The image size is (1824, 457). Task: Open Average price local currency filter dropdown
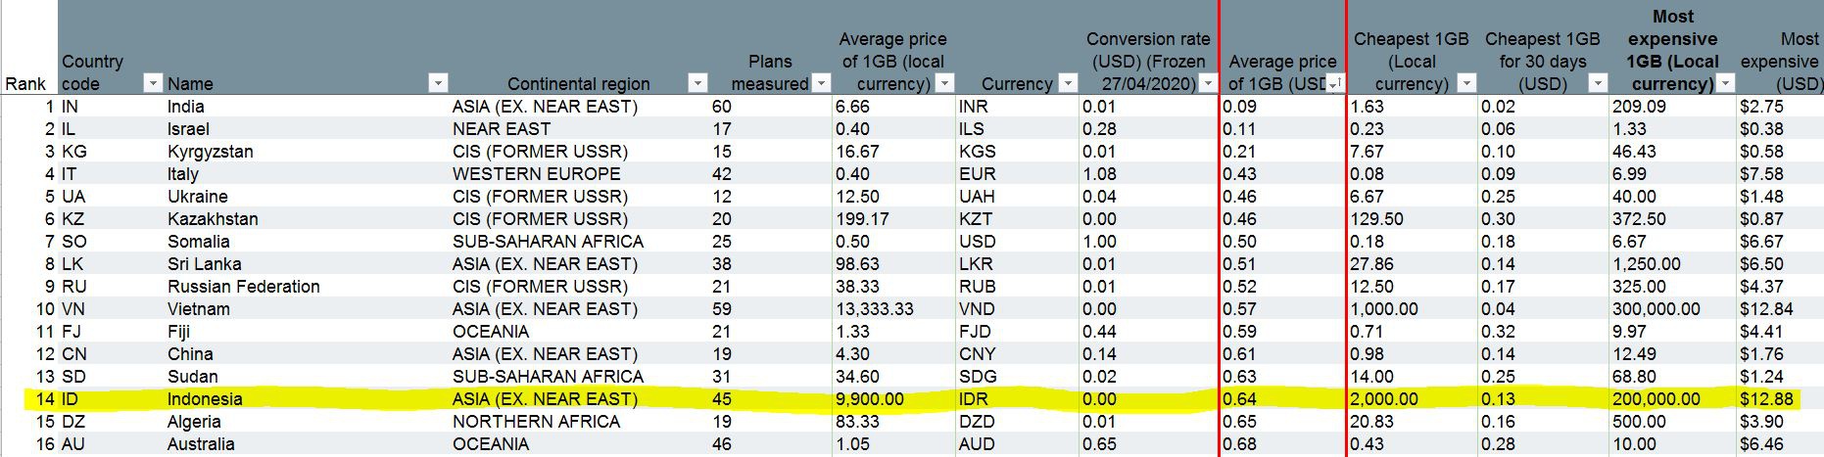(944, 83)
